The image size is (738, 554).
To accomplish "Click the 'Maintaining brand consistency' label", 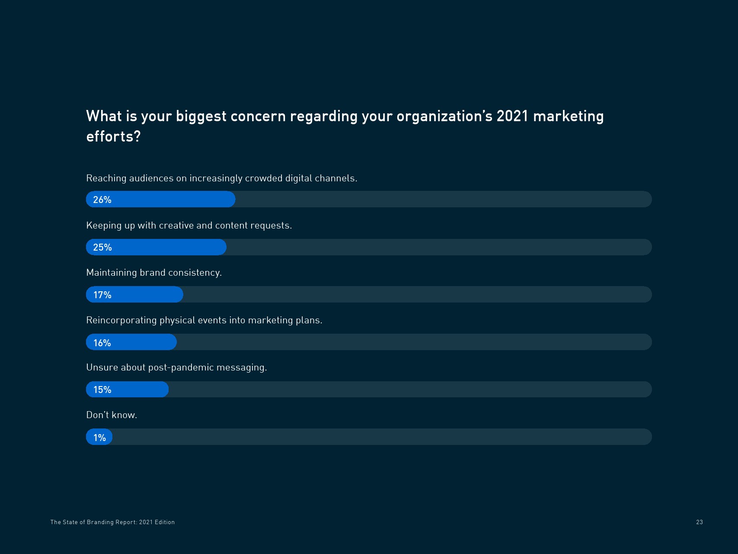I will coord(154,273).
